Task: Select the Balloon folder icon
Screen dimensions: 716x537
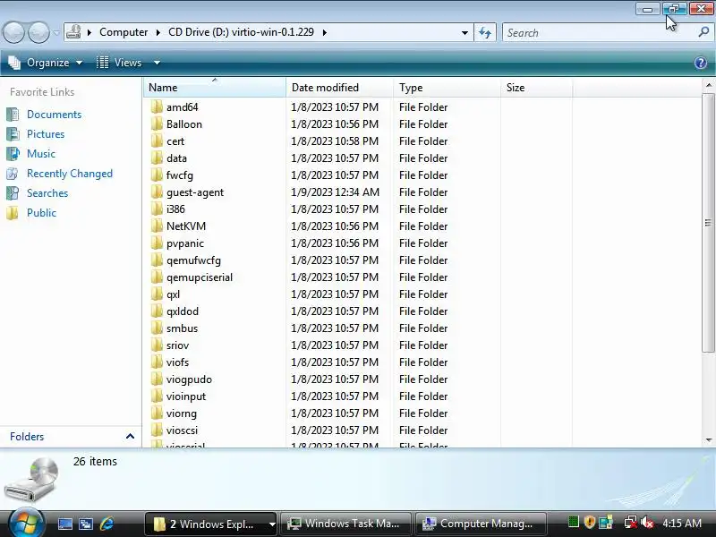Action: tap(157, 124)
